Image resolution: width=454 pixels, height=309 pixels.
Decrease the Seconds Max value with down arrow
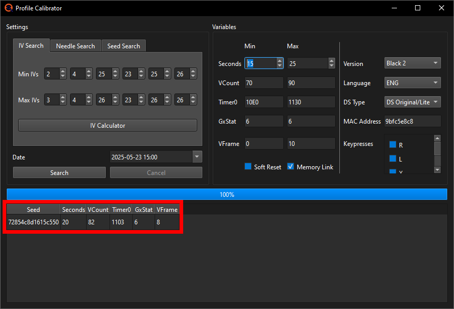(x=332, y=66)
